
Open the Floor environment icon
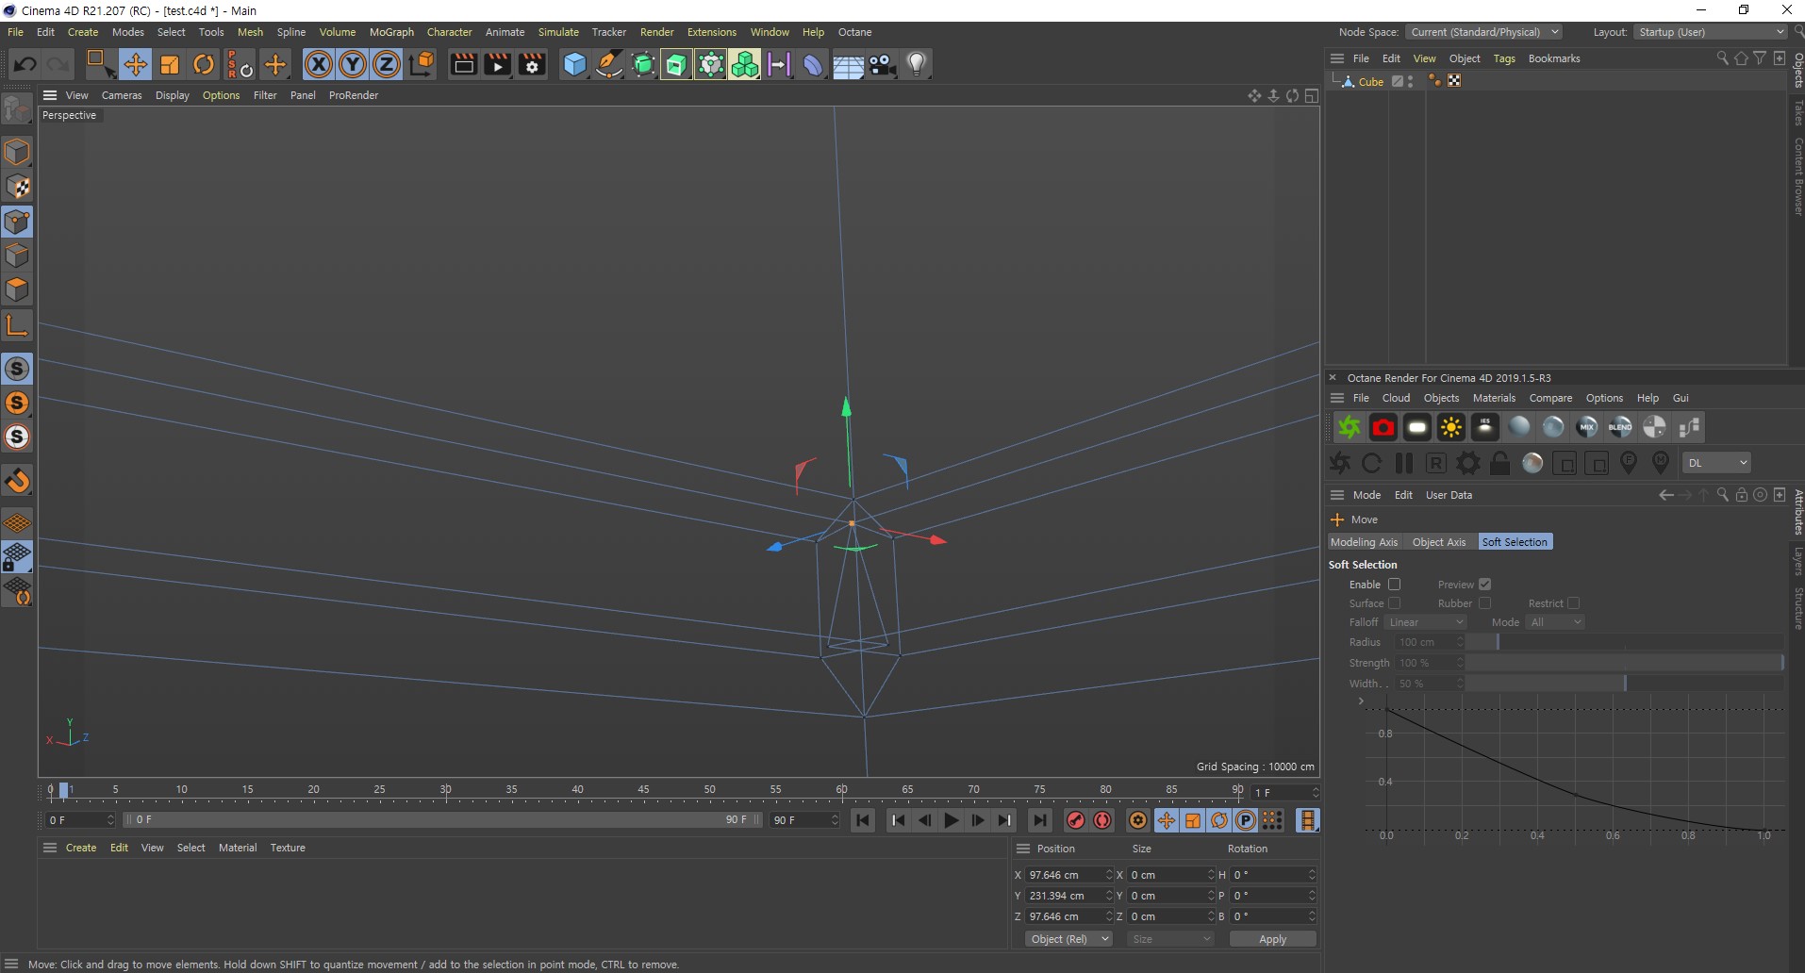click(x=847, y=64)
